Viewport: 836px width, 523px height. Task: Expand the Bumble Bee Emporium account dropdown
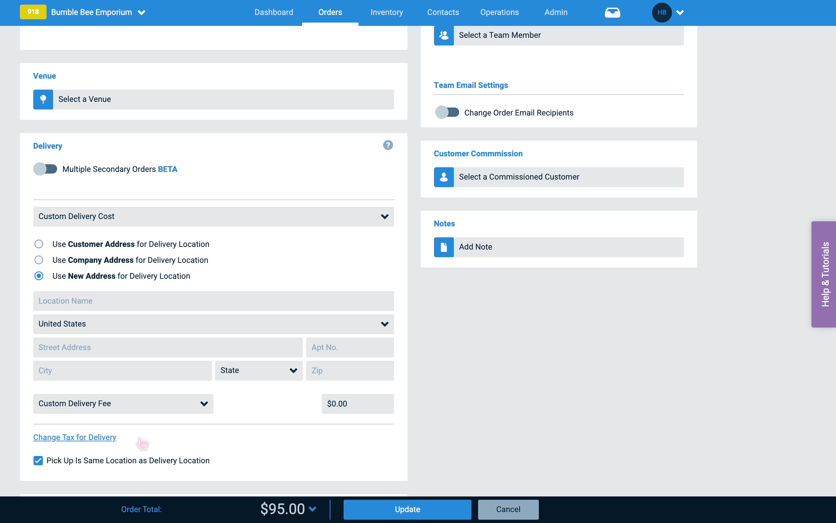(x=141, y=13)
